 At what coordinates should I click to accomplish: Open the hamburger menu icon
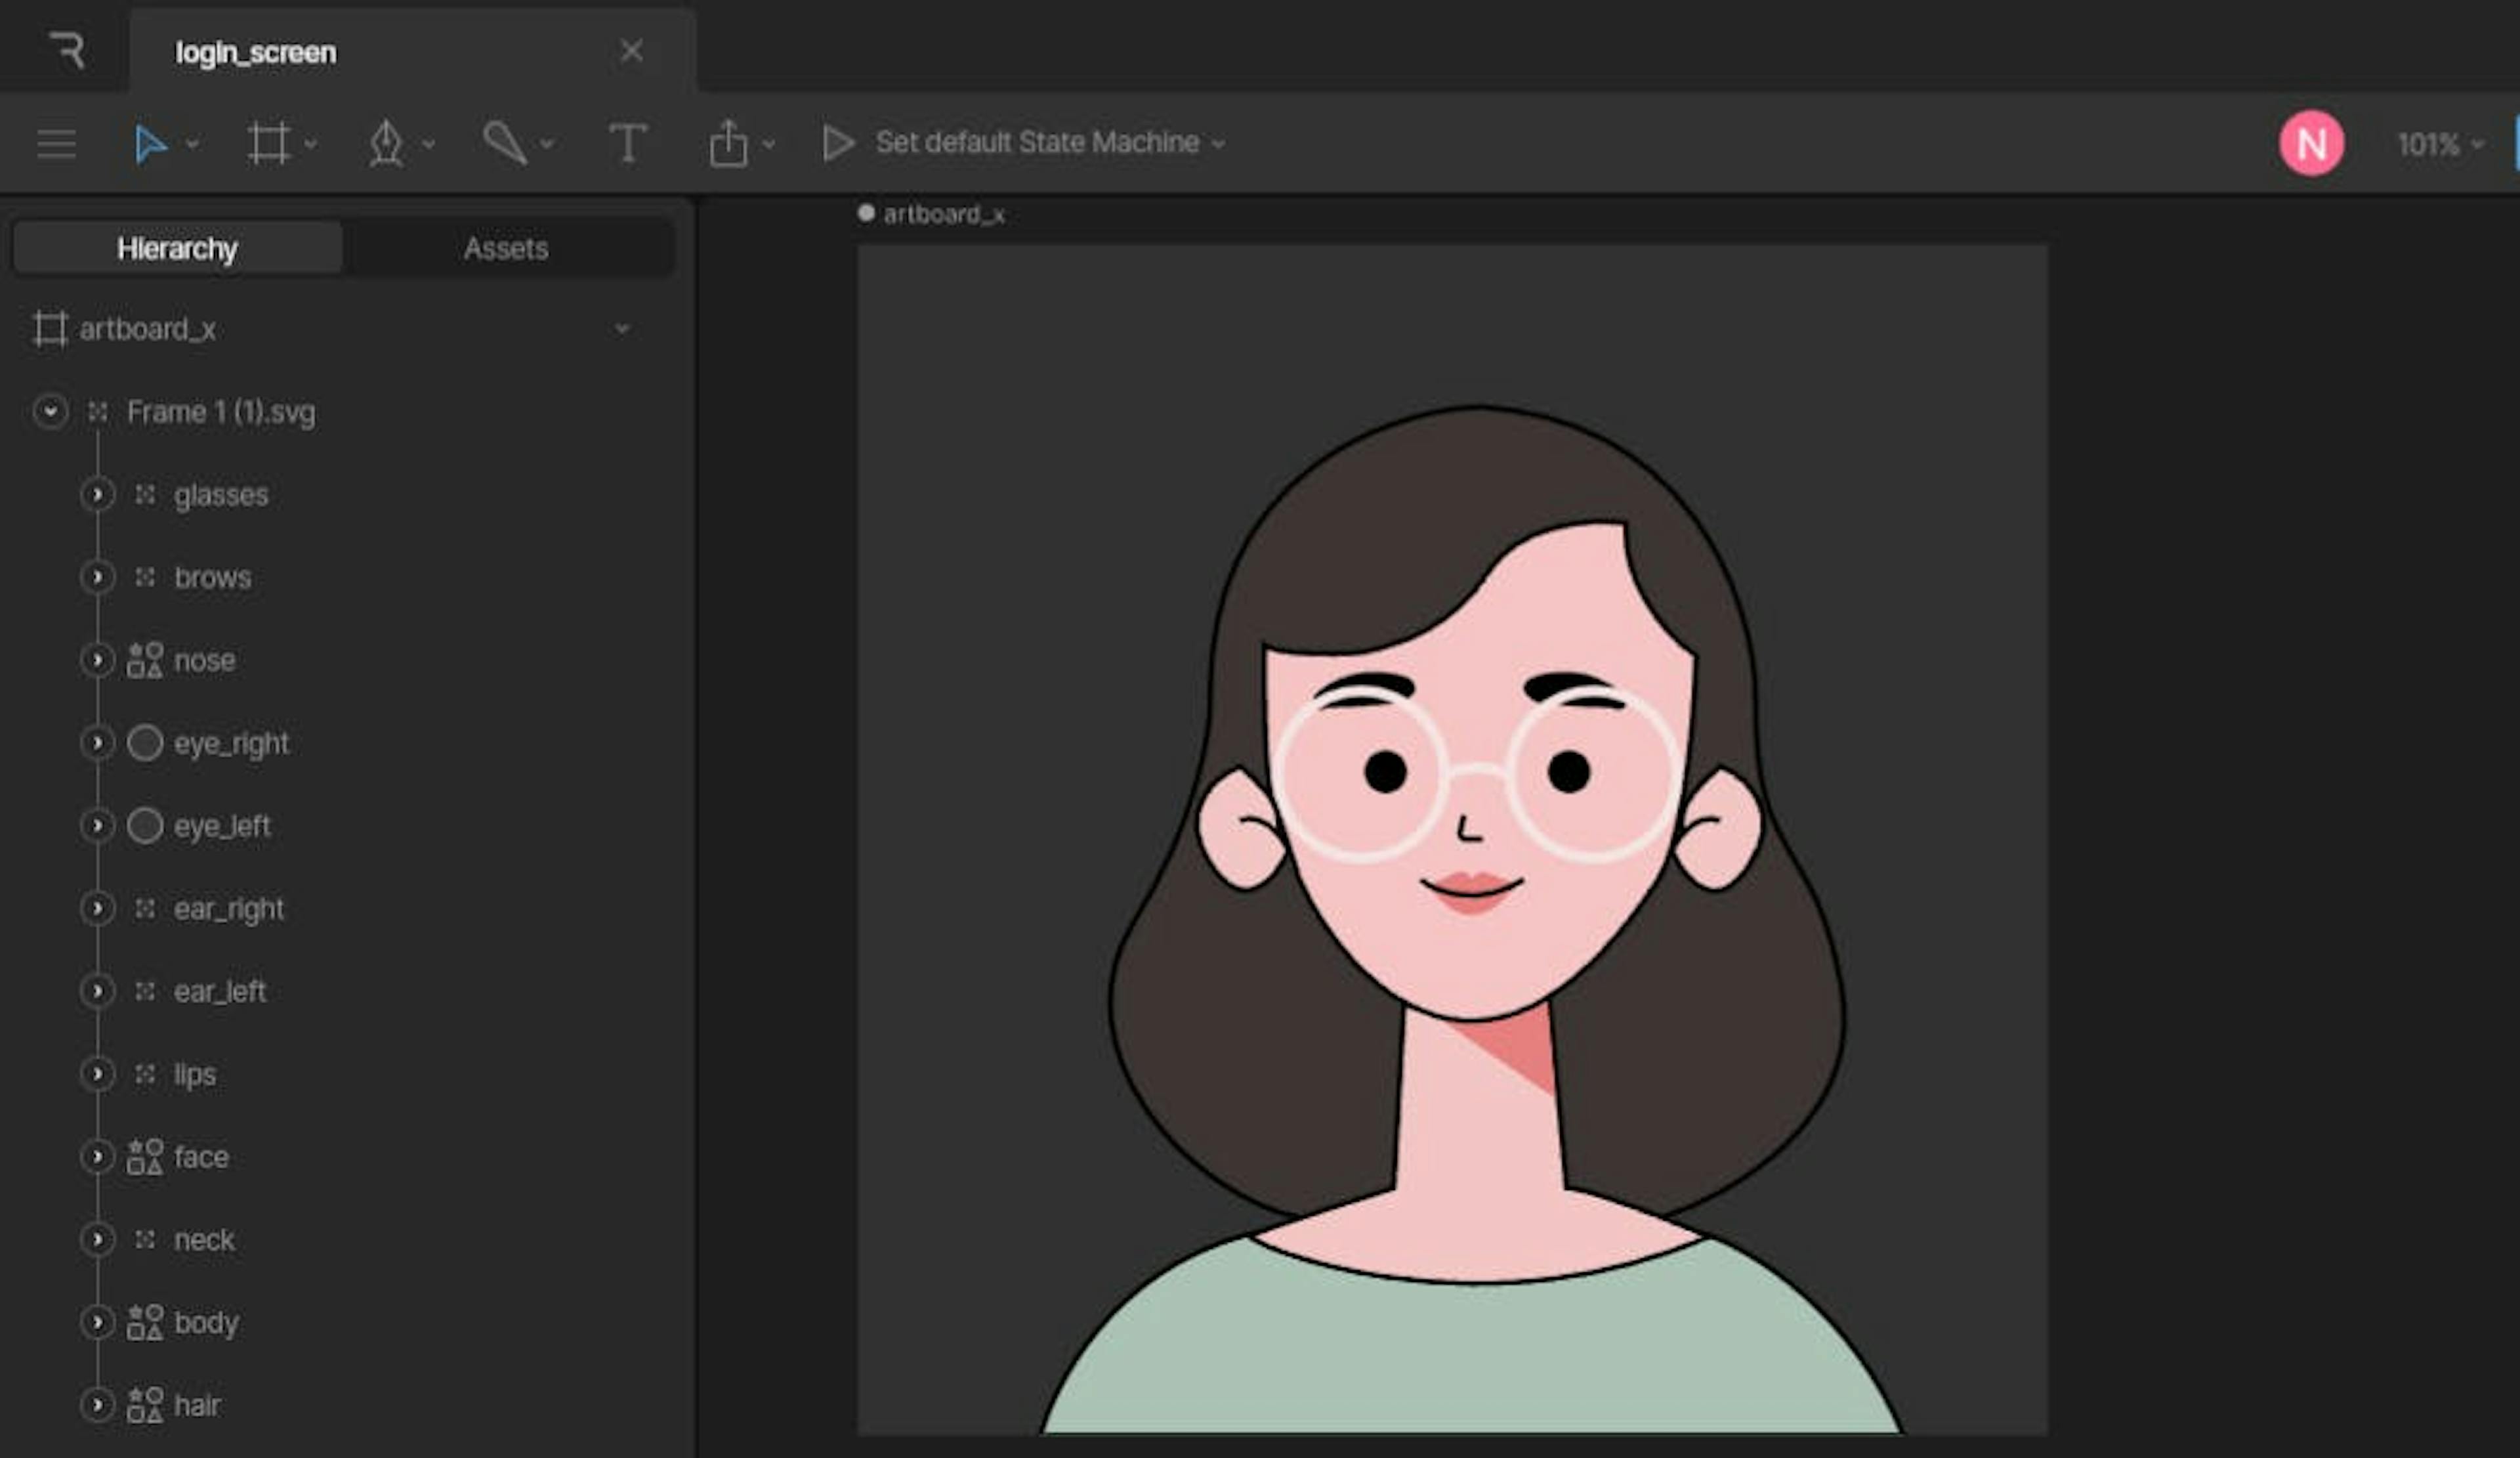pyautogui.click(x=56, y=144)
